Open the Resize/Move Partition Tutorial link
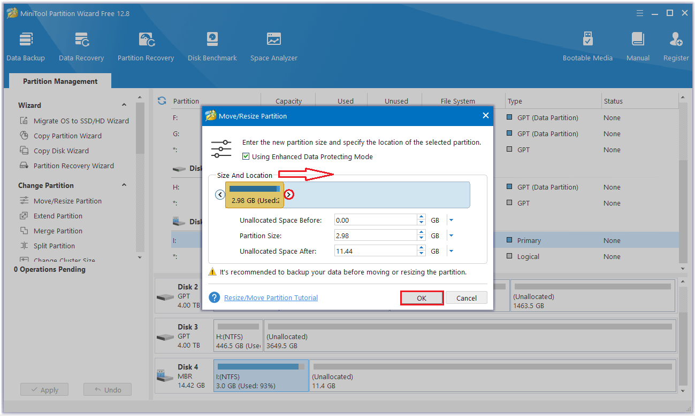This screenshot has width=695, height=416. [271, 297]
